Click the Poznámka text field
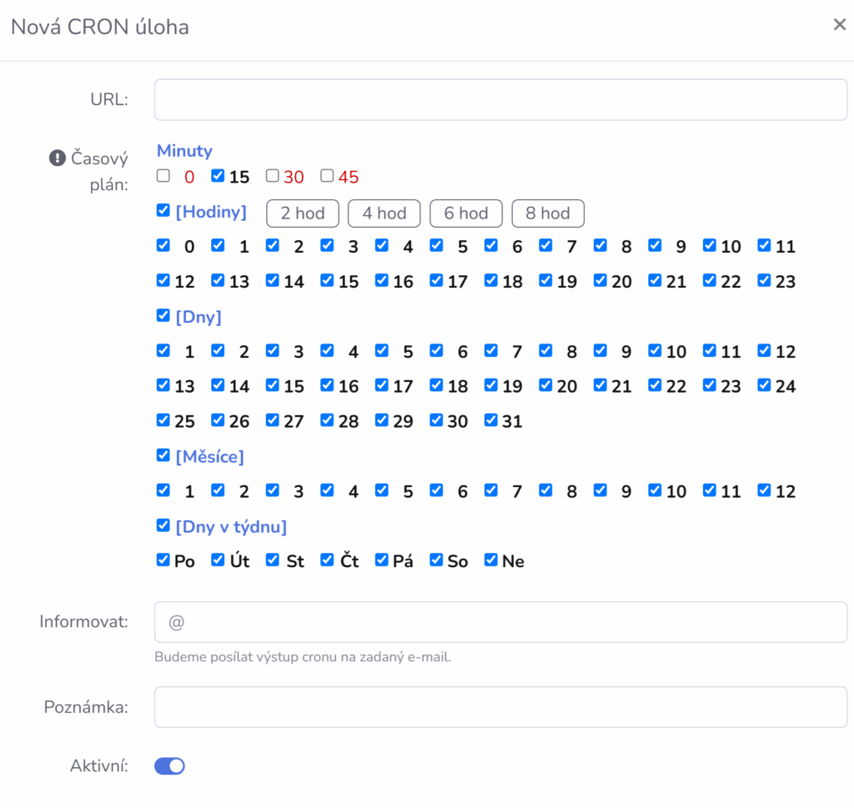 [500, 707]
